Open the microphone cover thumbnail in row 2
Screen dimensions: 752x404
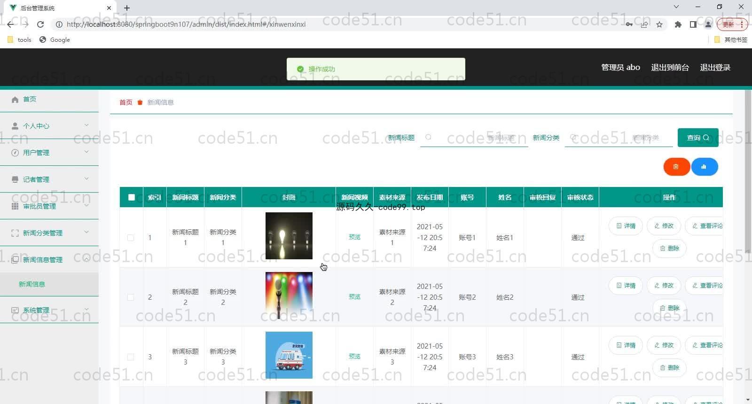click(289, 295)
